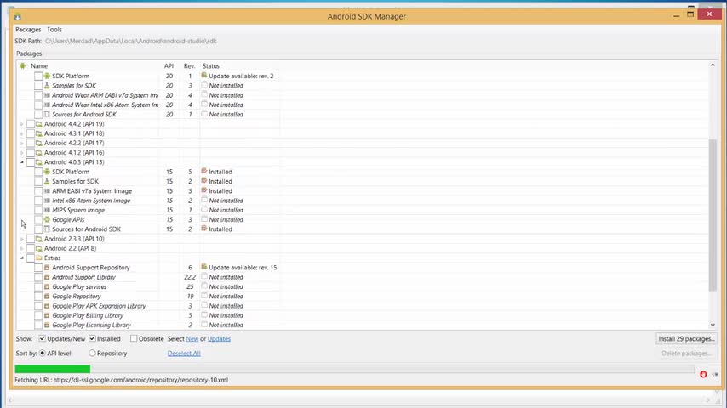Screen dimensions: 727x408
Task: Click the ARM EABI v7a System Image icon
Action: (x=47, y=190)
